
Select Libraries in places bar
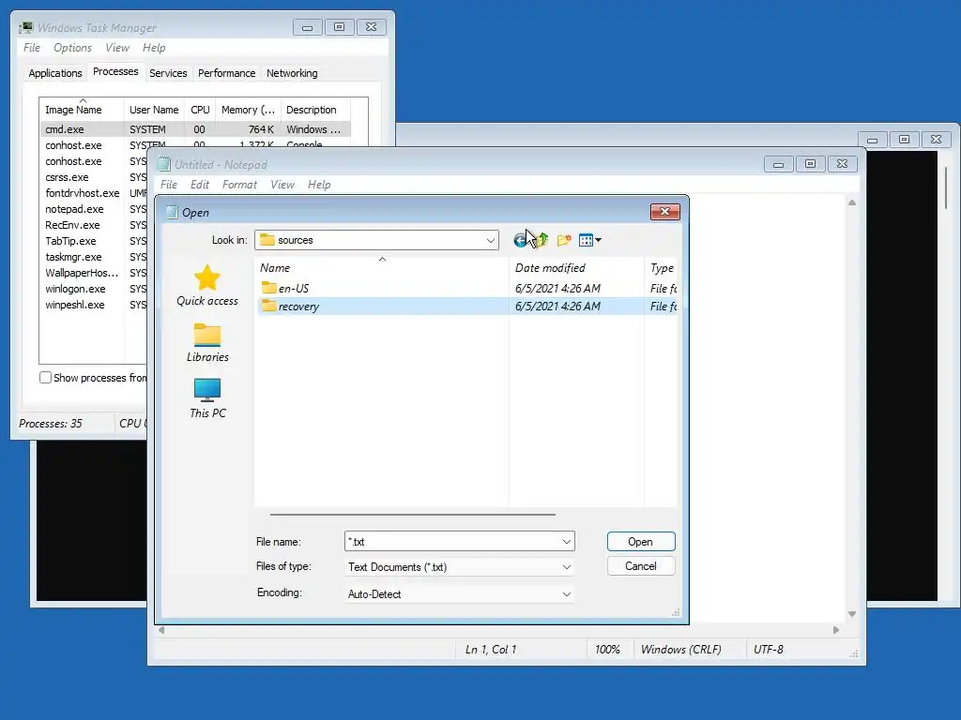[x=207, y=342]
